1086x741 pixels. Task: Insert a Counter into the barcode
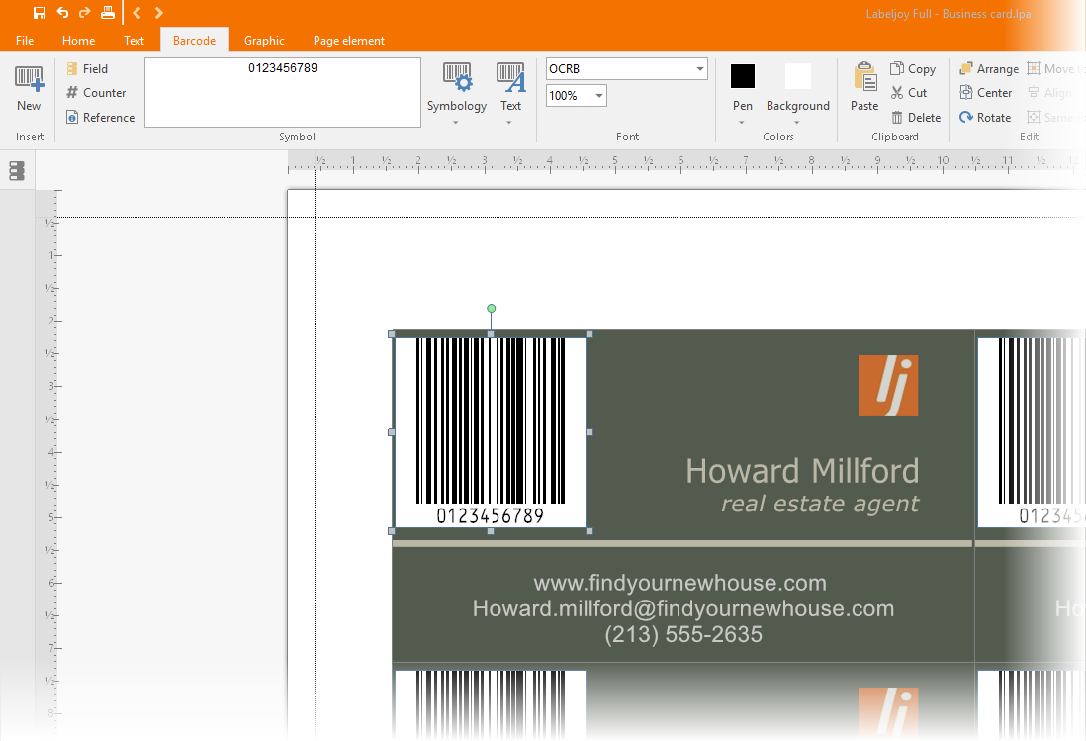coord(96,93)
